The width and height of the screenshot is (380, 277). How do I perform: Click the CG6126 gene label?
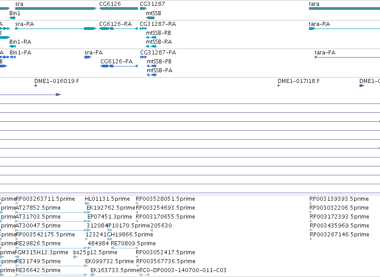tap(110, 4)
